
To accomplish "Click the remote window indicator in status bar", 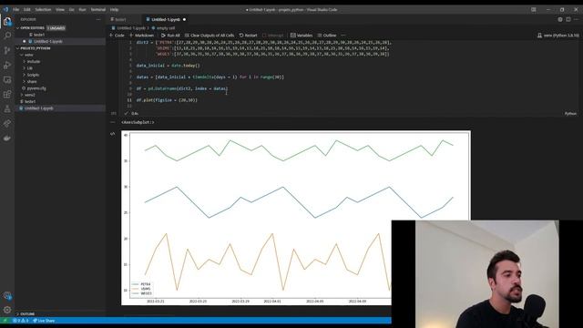I will click(x=5, y=321).
